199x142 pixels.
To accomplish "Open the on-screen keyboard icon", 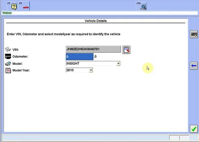I will 194,34.
